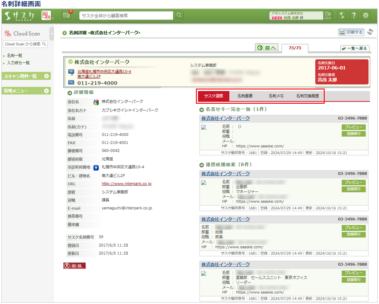Viewport: 379px width, 304px height.
Task: Open the 北海道札幌市中央区 address link
Action: [x=104, y=74]
